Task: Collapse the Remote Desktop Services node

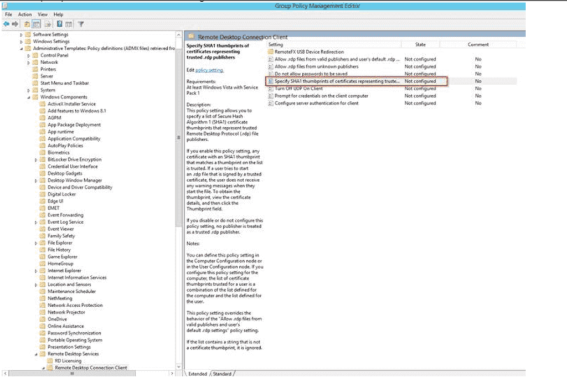Action: [36, 354]
